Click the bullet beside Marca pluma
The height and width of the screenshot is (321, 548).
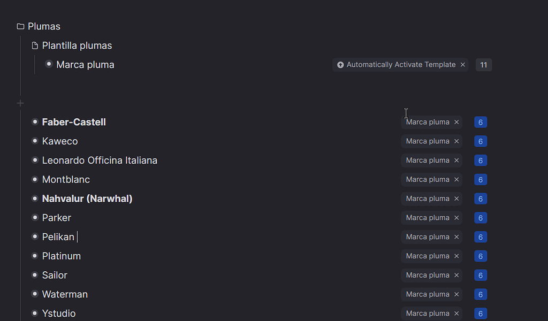pos(49,64)
